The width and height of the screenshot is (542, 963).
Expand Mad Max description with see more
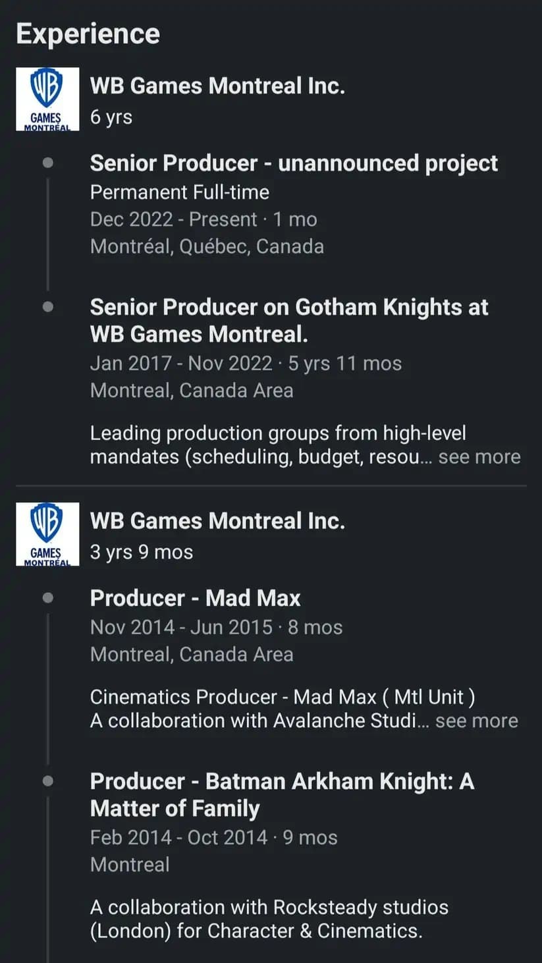476,721
